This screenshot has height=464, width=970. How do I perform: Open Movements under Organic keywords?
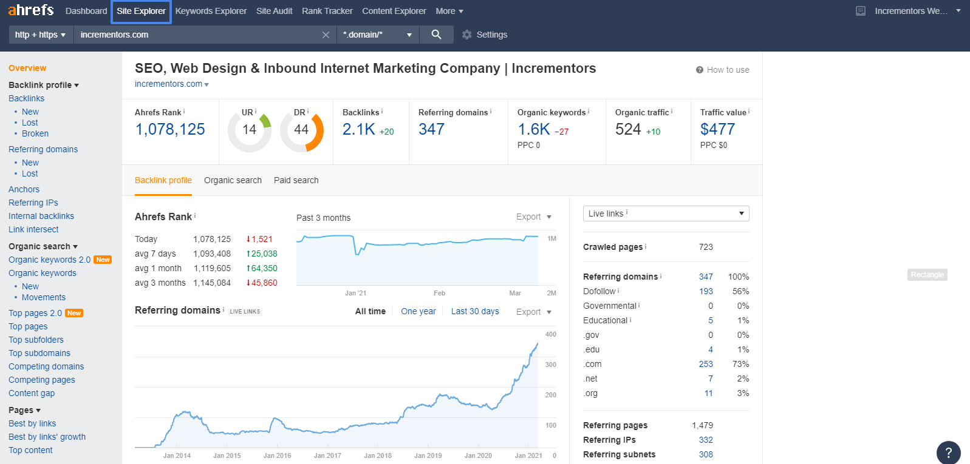click(x=44, y=297)
